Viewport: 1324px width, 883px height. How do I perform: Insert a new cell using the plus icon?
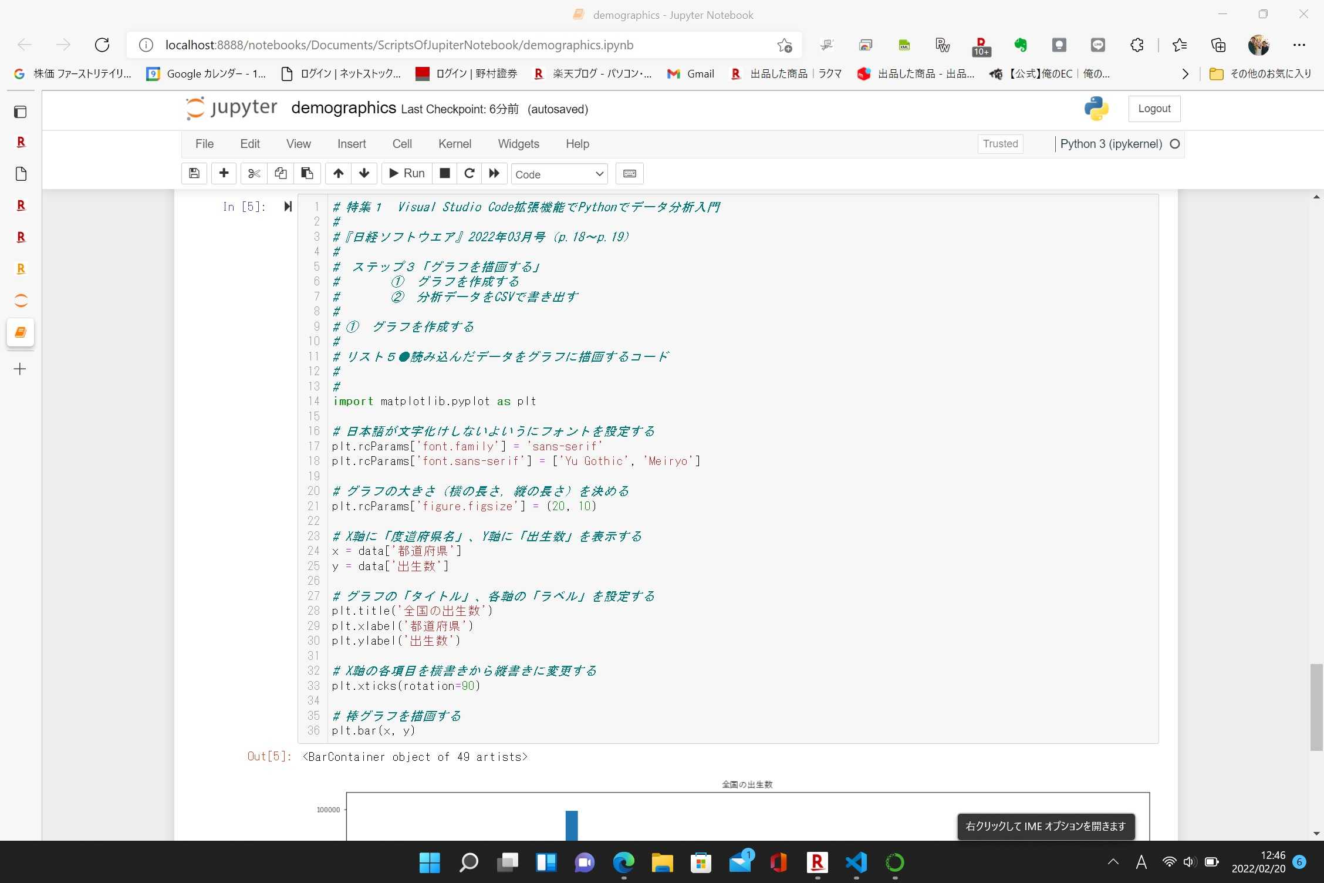[224, 173]
